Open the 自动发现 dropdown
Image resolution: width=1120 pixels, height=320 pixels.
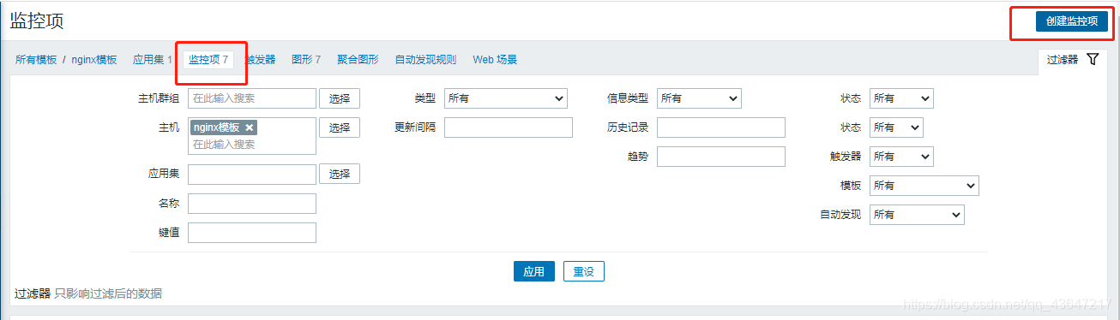[917, 215]
